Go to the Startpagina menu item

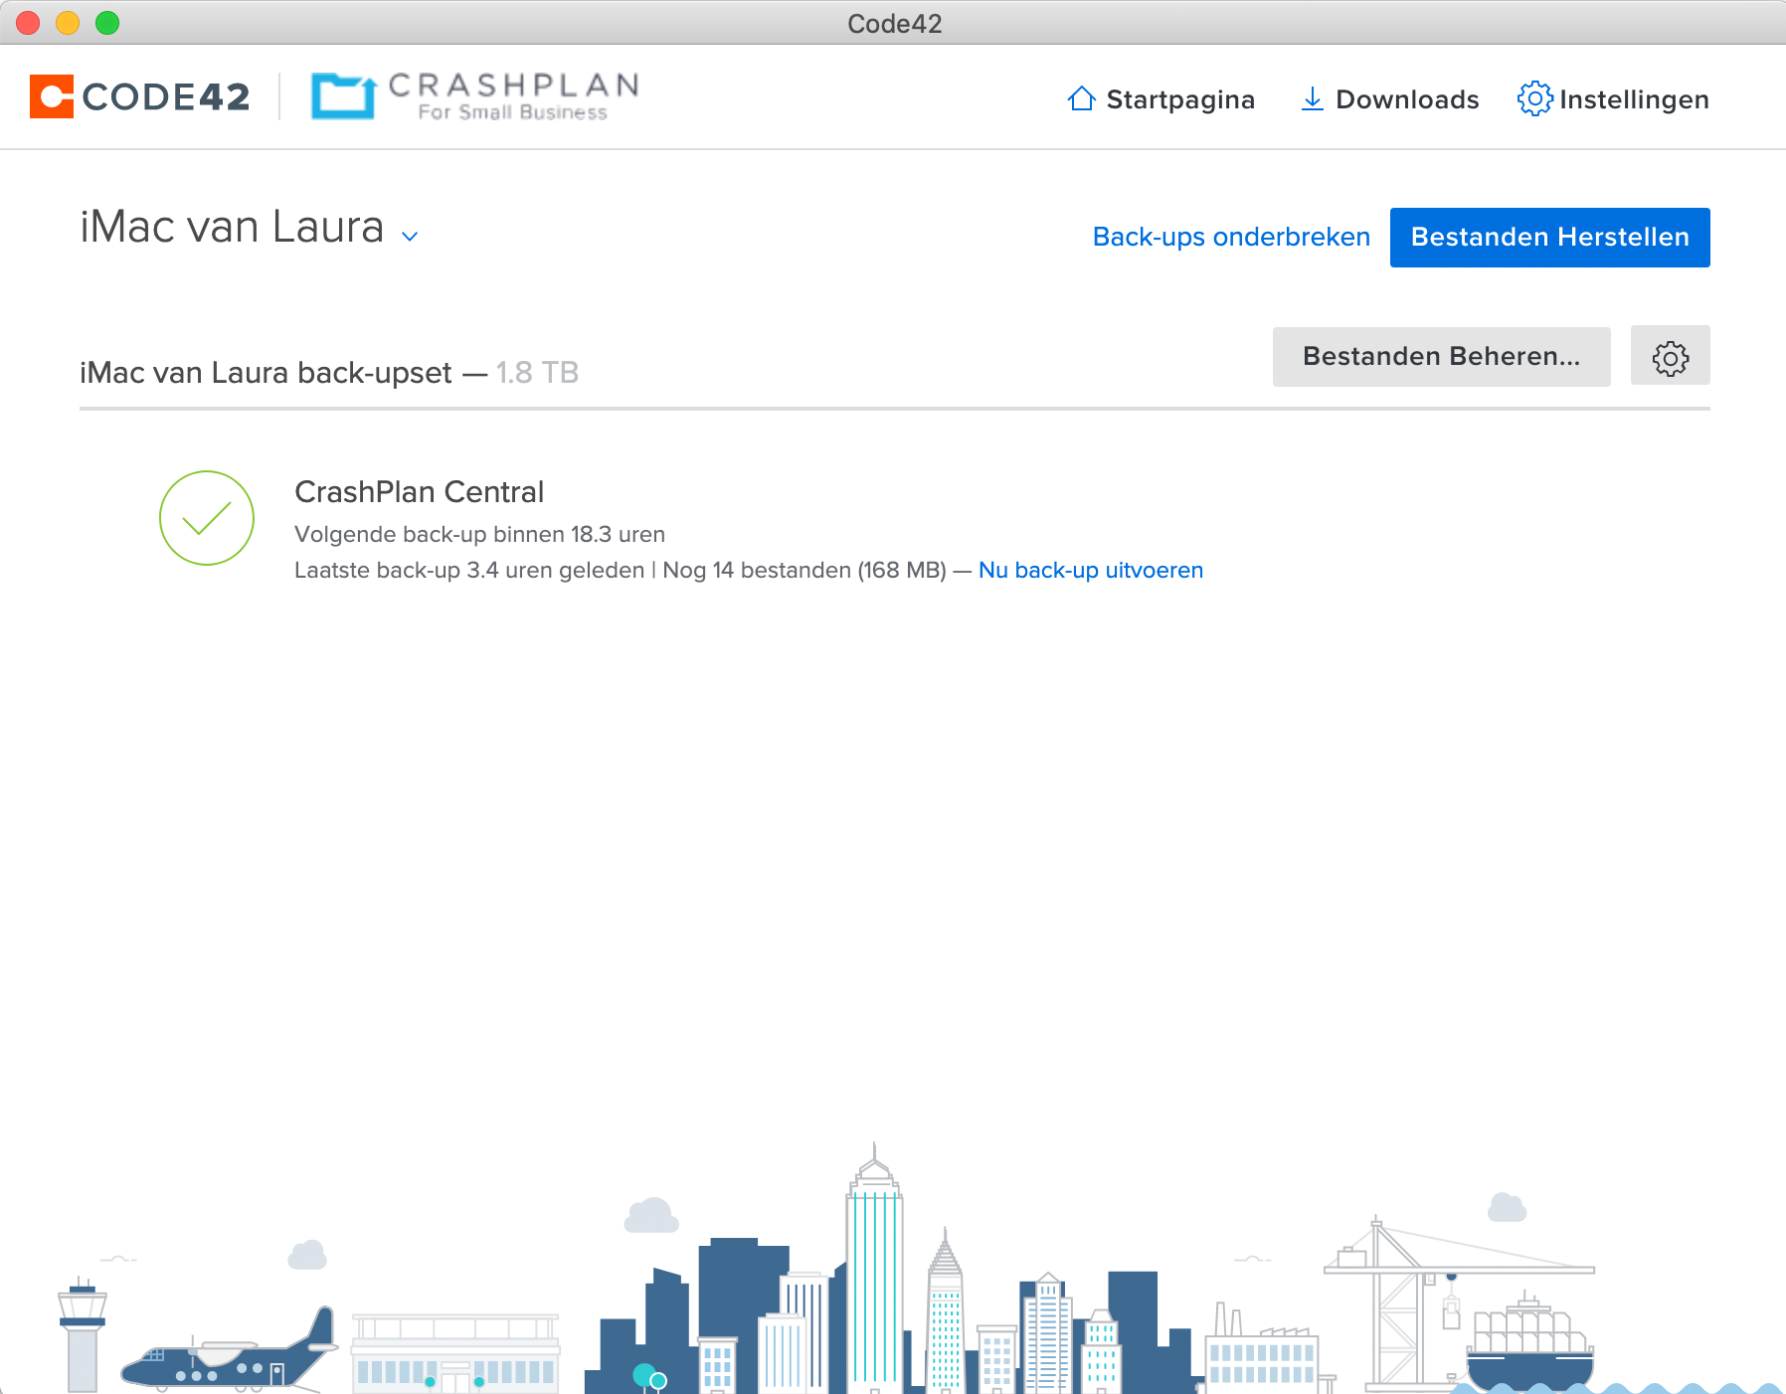[1179, 99]
